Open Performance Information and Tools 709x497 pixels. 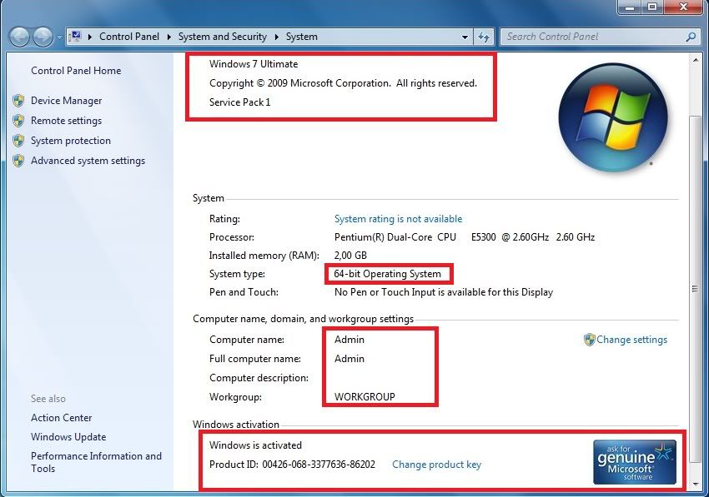coord(96,462)
